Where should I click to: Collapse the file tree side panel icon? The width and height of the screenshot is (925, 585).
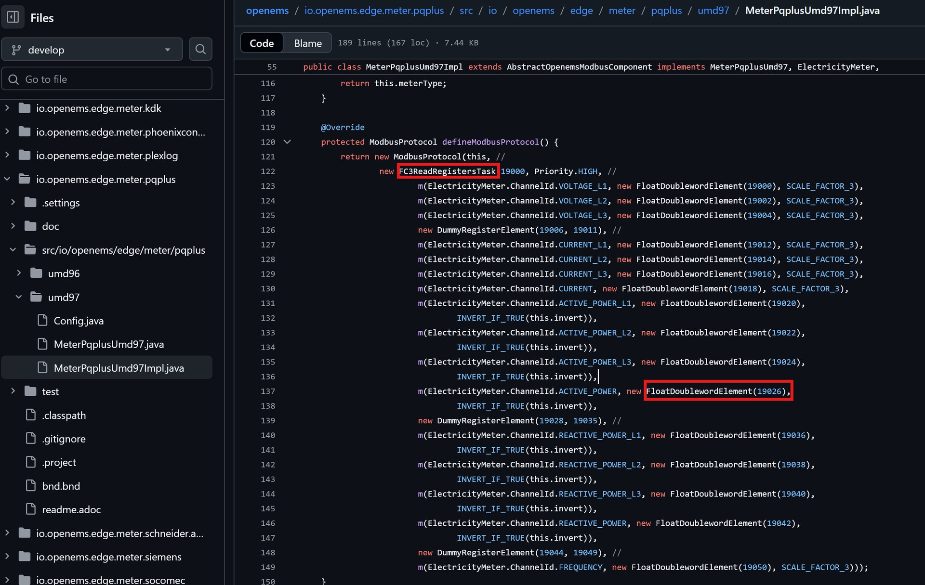tap(13, 17)
